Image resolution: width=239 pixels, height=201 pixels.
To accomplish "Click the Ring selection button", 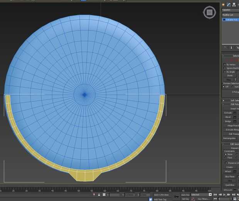I will [x=229, y=80].
